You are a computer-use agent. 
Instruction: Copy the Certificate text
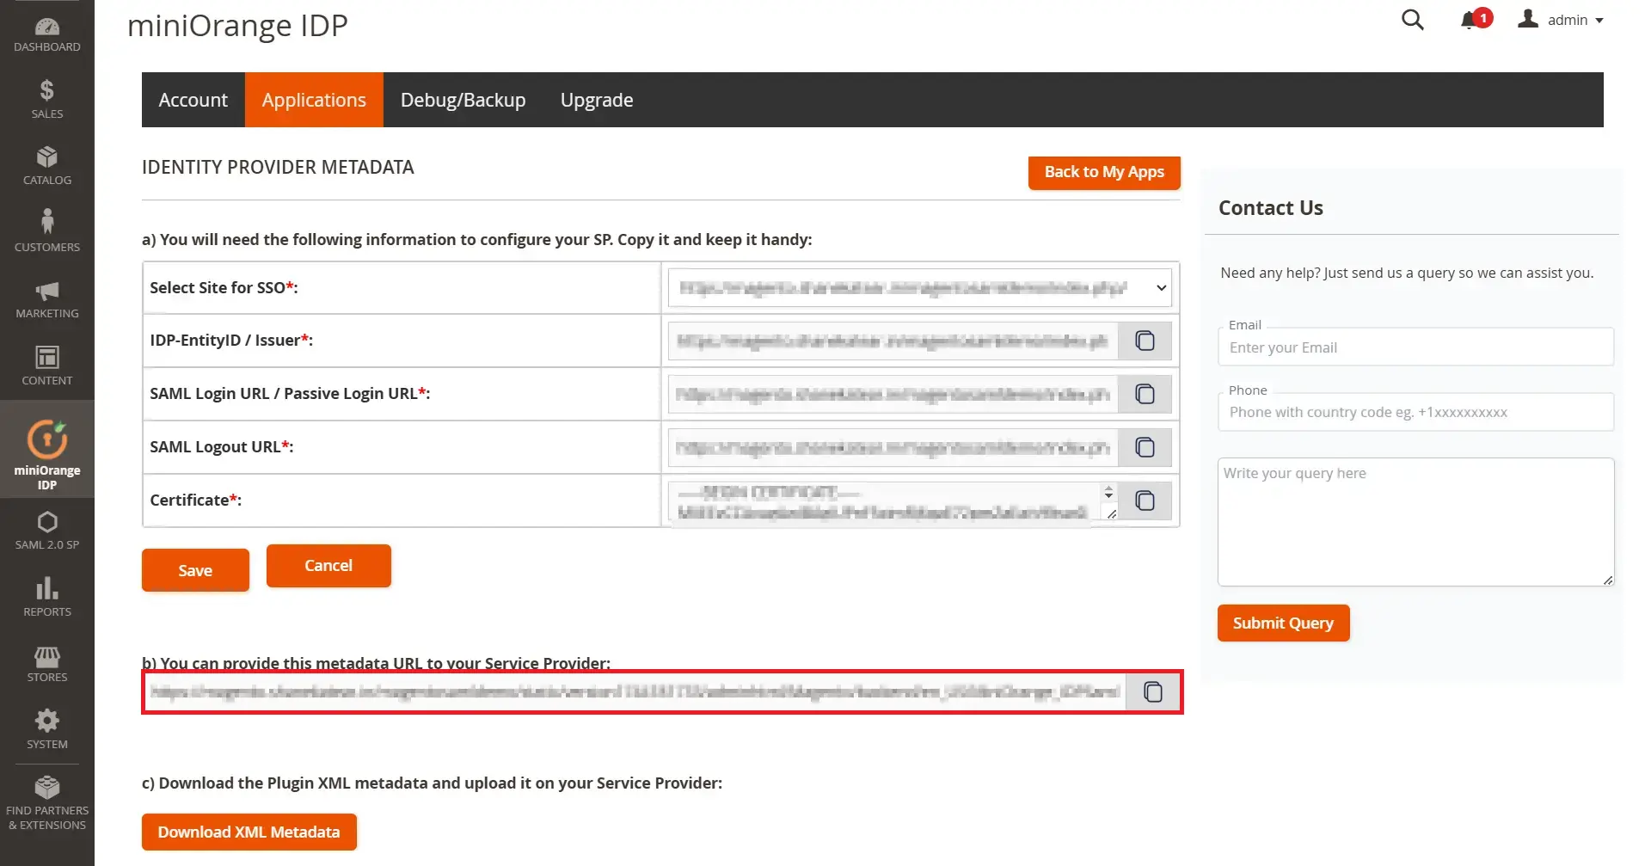(1145, 501)
